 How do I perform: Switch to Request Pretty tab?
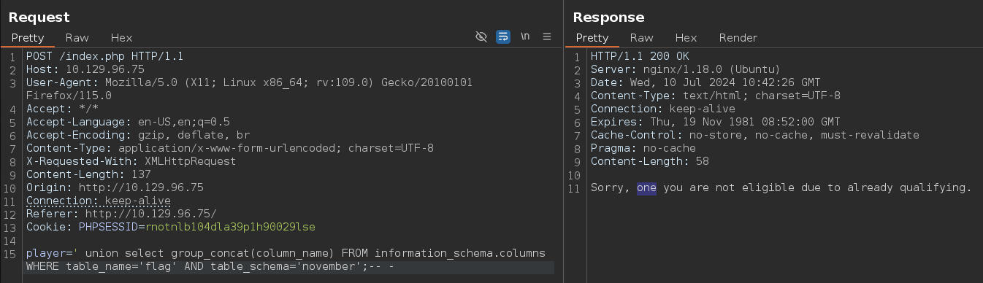point(28,38)
